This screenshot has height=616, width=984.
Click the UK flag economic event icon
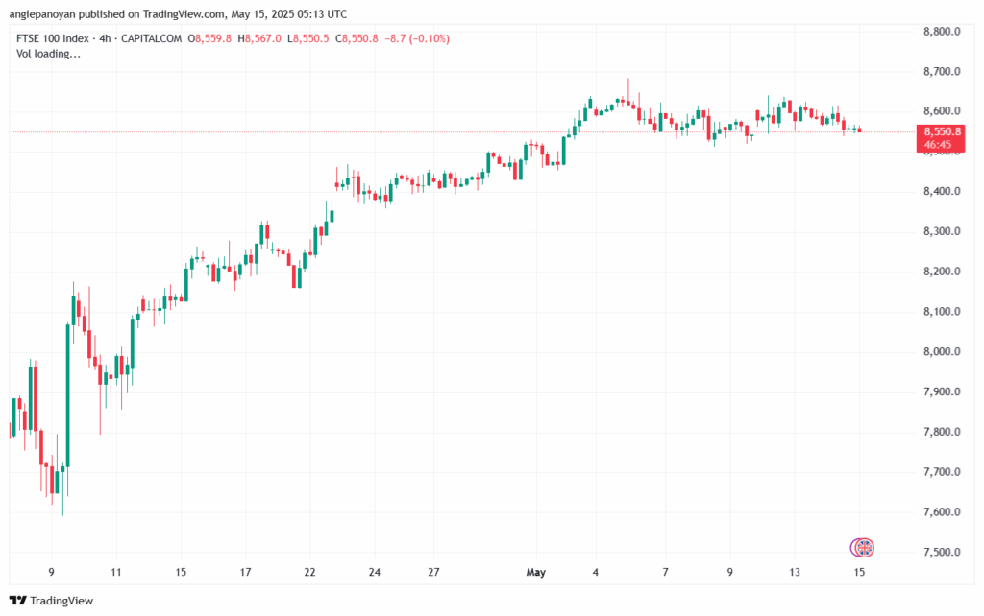click(x=866, y=548)
